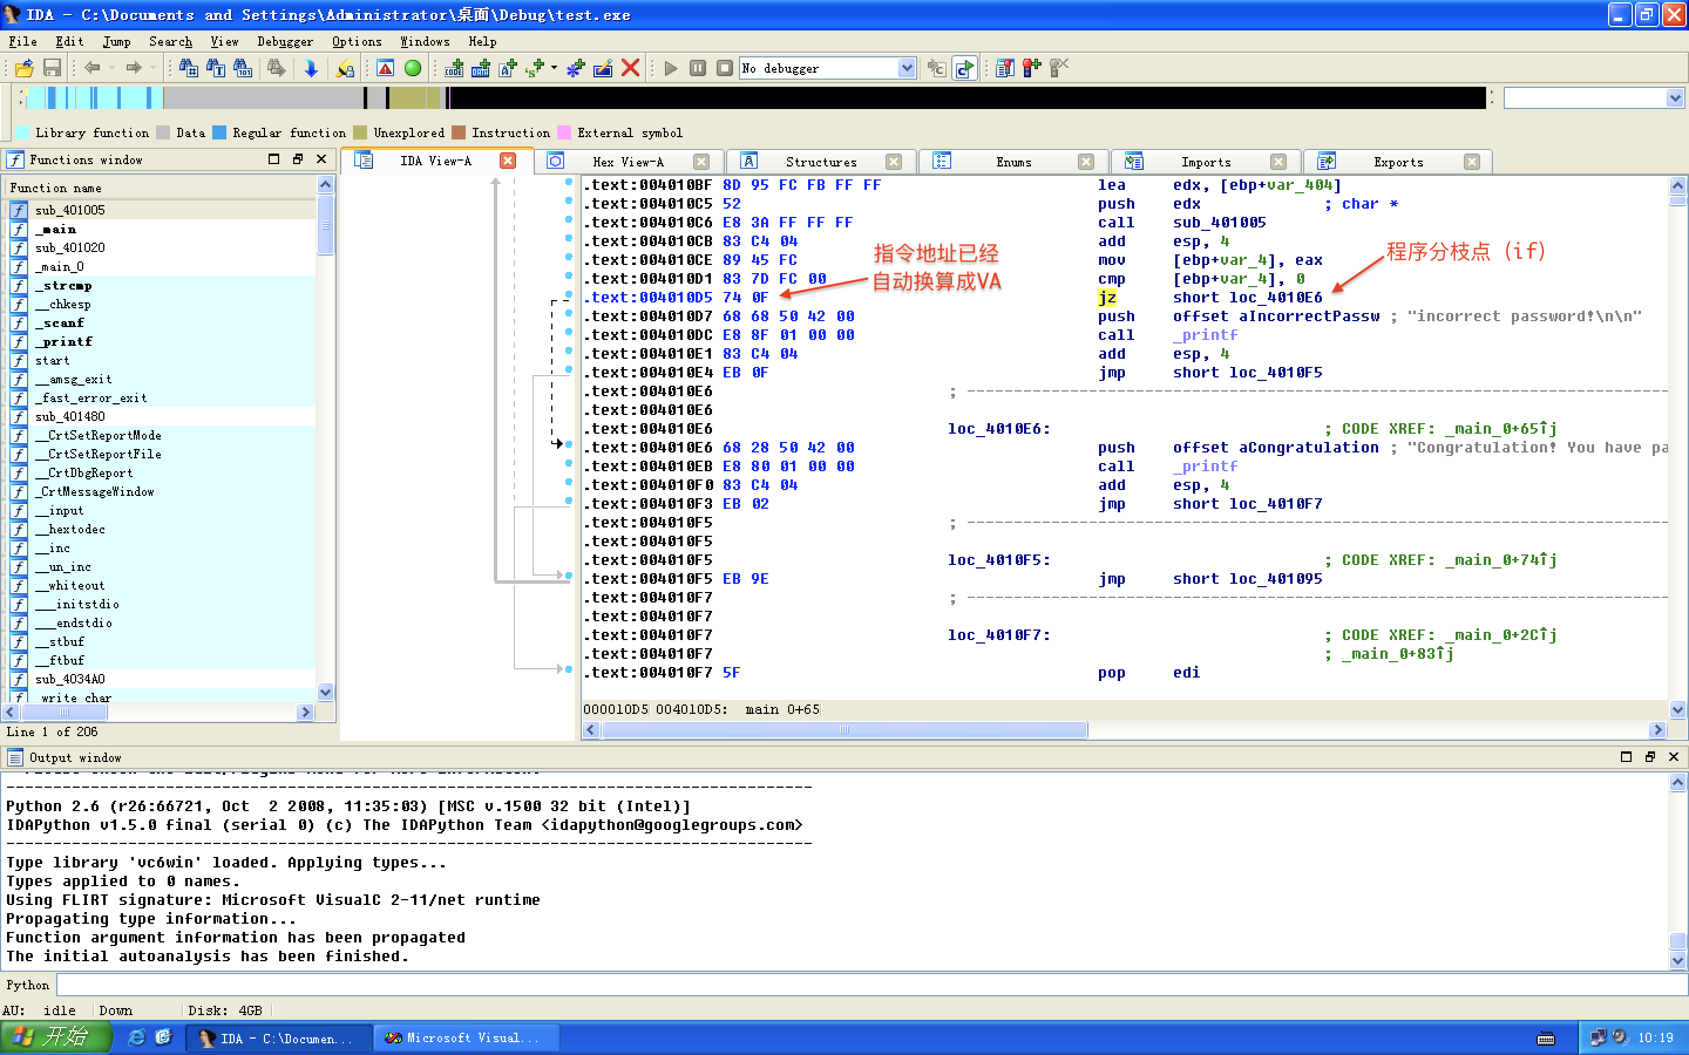Switch to Microsoft Visual taskbar item

click(467, 1037)
